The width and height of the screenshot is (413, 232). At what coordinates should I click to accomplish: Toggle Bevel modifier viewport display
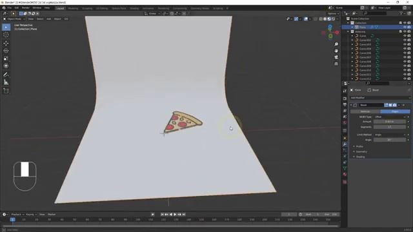coord(390,105)
